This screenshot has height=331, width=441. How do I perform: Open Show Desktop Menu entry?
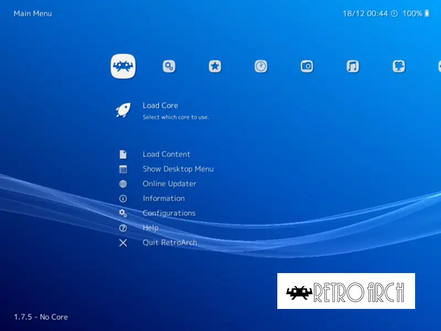(178, 169)
